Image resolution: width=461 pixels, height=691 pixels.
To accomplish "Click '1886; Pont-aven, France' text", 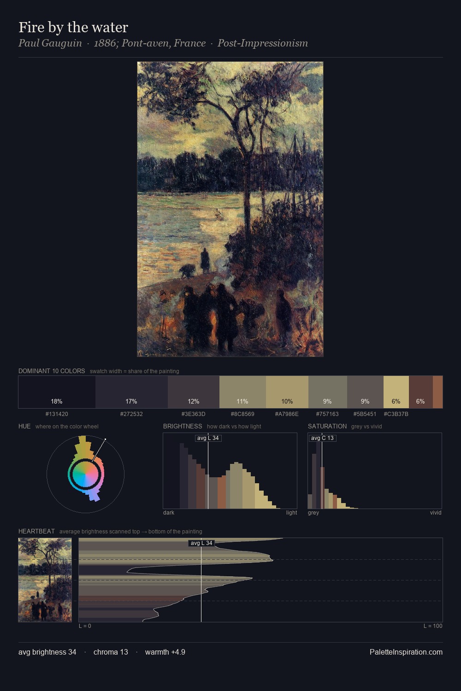I will (x=150, y=43).
